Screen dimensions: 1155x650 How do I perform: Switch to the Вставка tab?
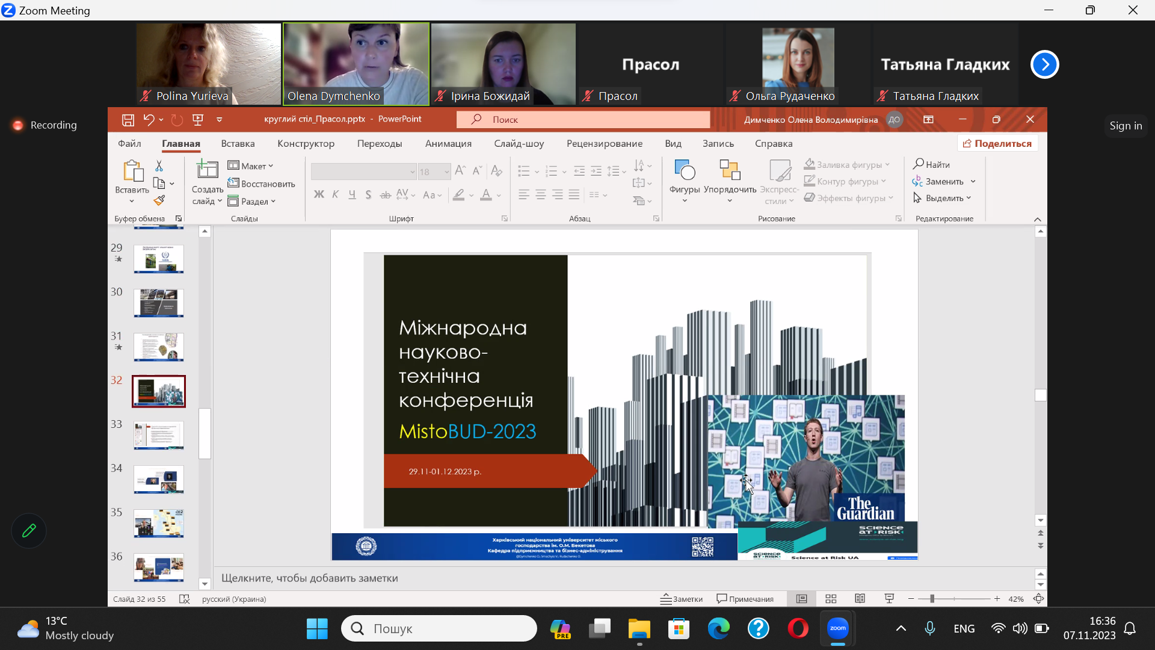[x=238, y=143]
